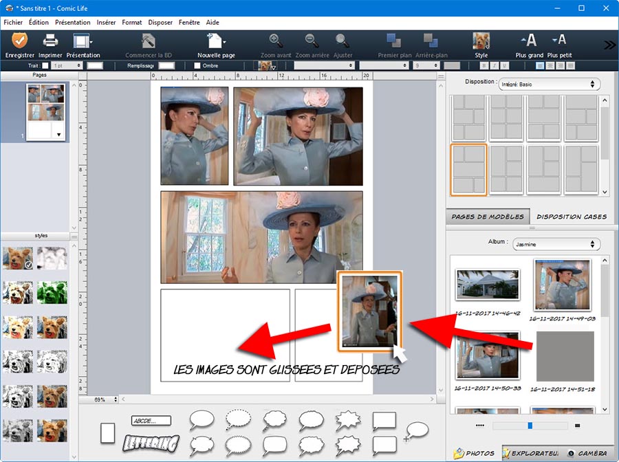Open the Style dog icon

tap(481, 41)
